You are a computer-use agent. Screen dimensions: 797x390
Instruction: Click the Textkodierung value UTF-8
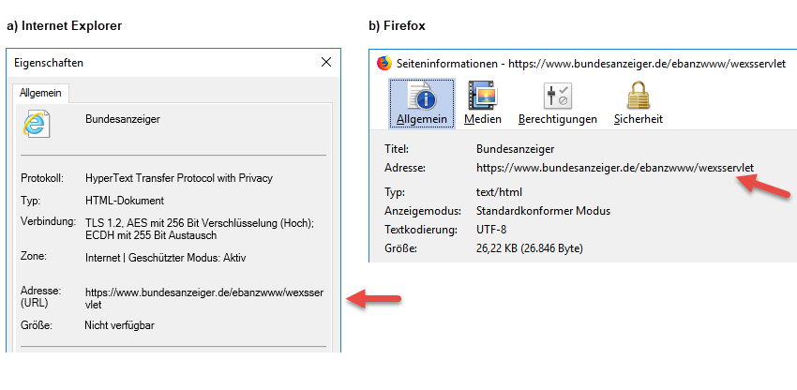(491, 230)
